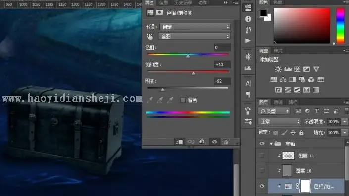Open the 填充 fill dropdown arrow

pos(345,133)
